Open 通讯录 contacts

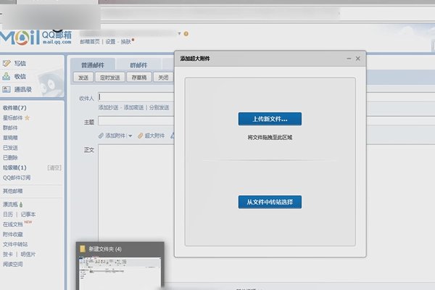22,89
